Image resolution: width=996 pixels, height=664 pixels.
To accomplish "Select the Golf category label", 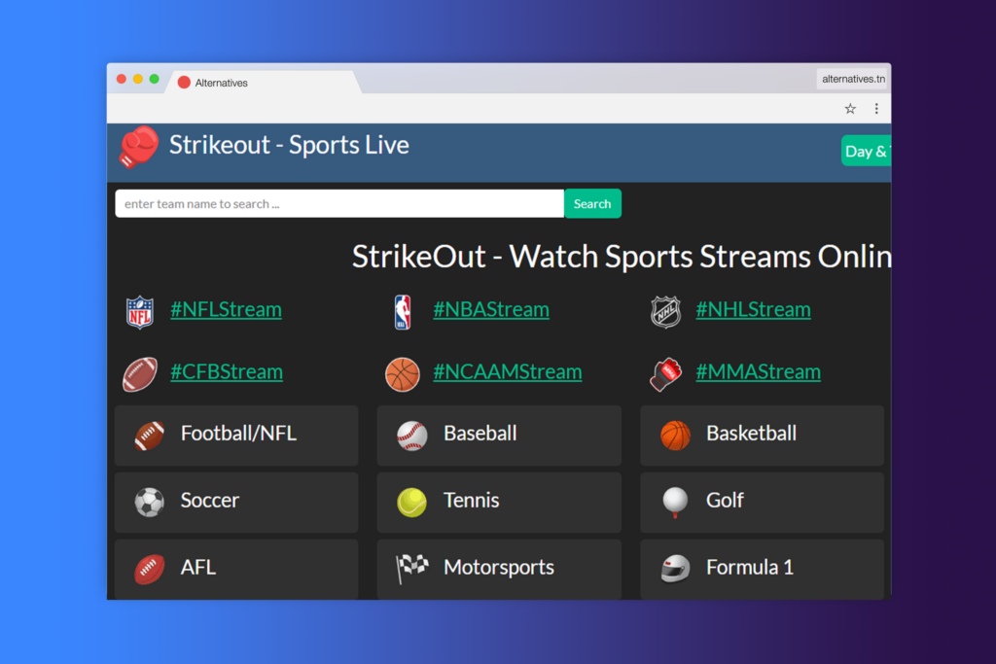I will pos(725,501).
